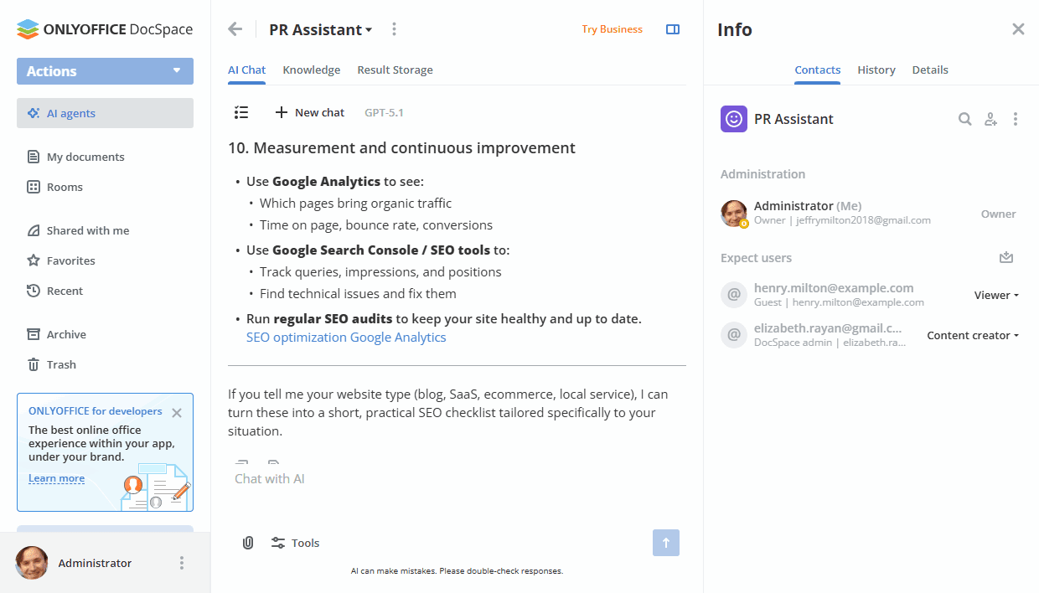The width and height of the screenshot is (1039, 593).
Task: Click the chat list icon
Action: pos(241,112)
